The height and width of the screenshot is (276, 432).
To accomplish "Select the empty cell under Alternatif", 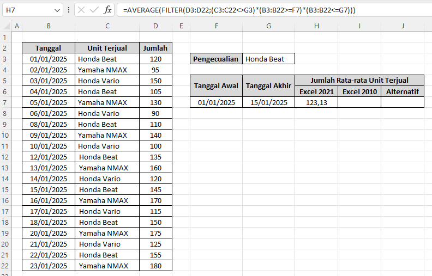I will coord(402,102).
